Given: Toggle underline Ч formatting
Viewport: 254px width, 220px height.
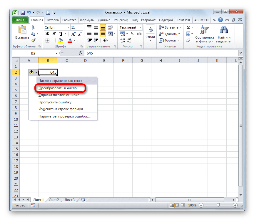Looking at the screenshot, I should coord(61,34).
